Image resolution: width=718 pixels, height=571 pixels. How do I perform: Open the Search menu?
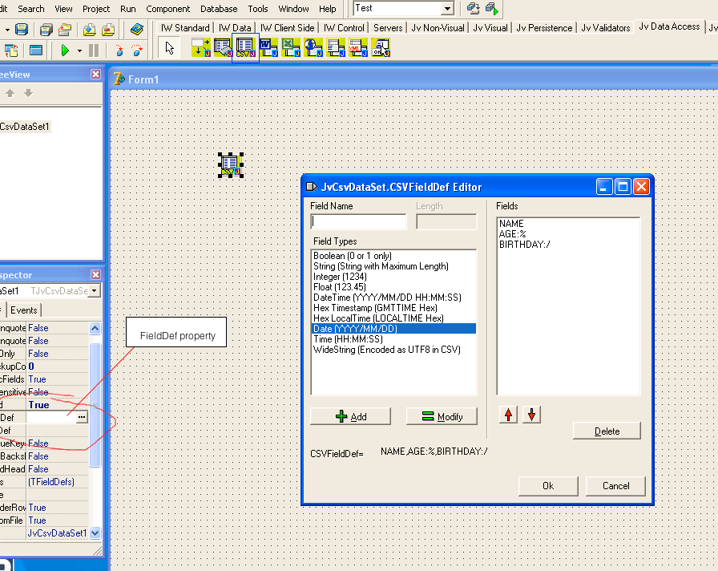pos(31,9)
